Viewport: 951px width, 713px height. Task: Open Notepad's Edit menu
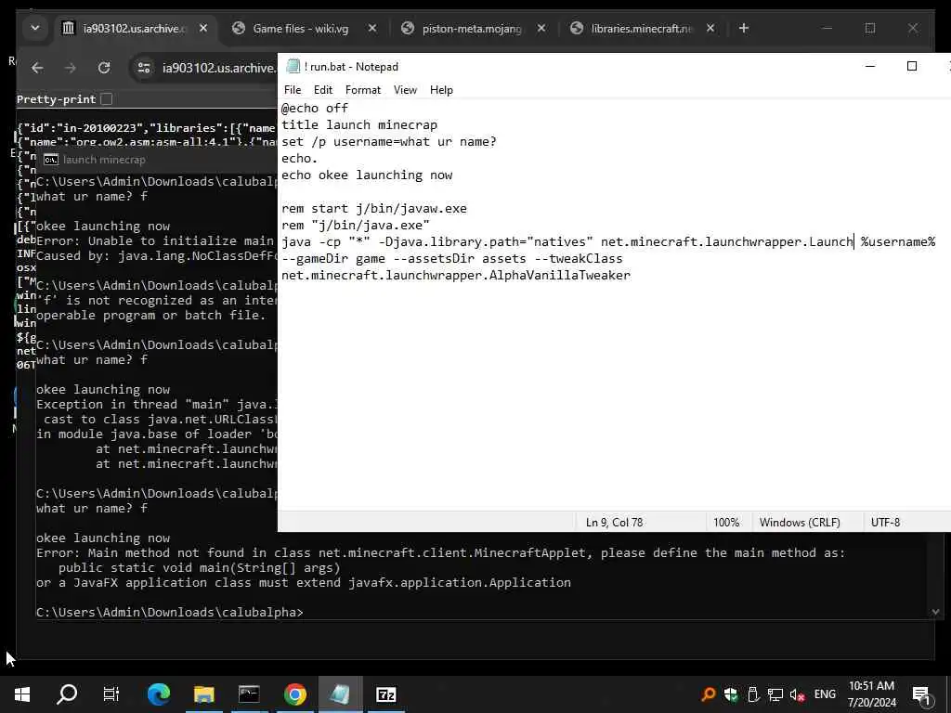click(322, 90)
